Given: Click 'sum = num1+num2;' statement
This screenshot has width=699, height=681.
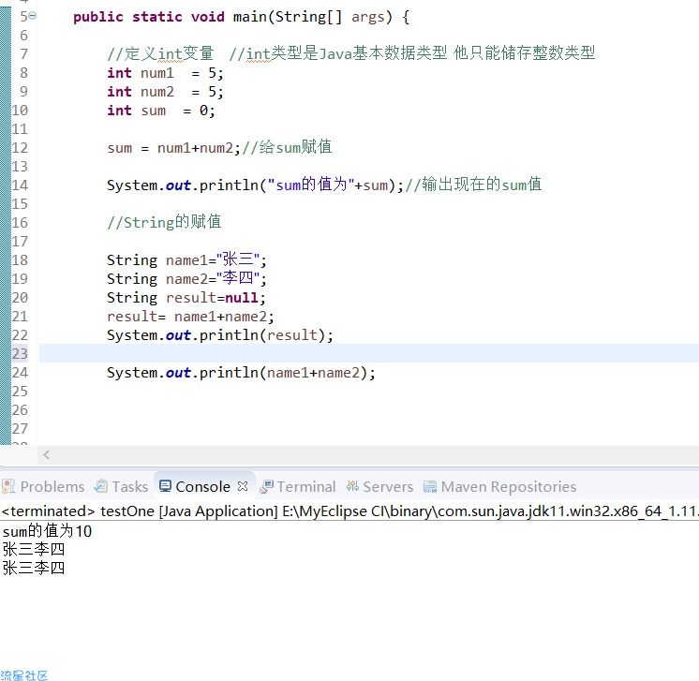Looking at the screenshot, I should click(x=173, y=147).
